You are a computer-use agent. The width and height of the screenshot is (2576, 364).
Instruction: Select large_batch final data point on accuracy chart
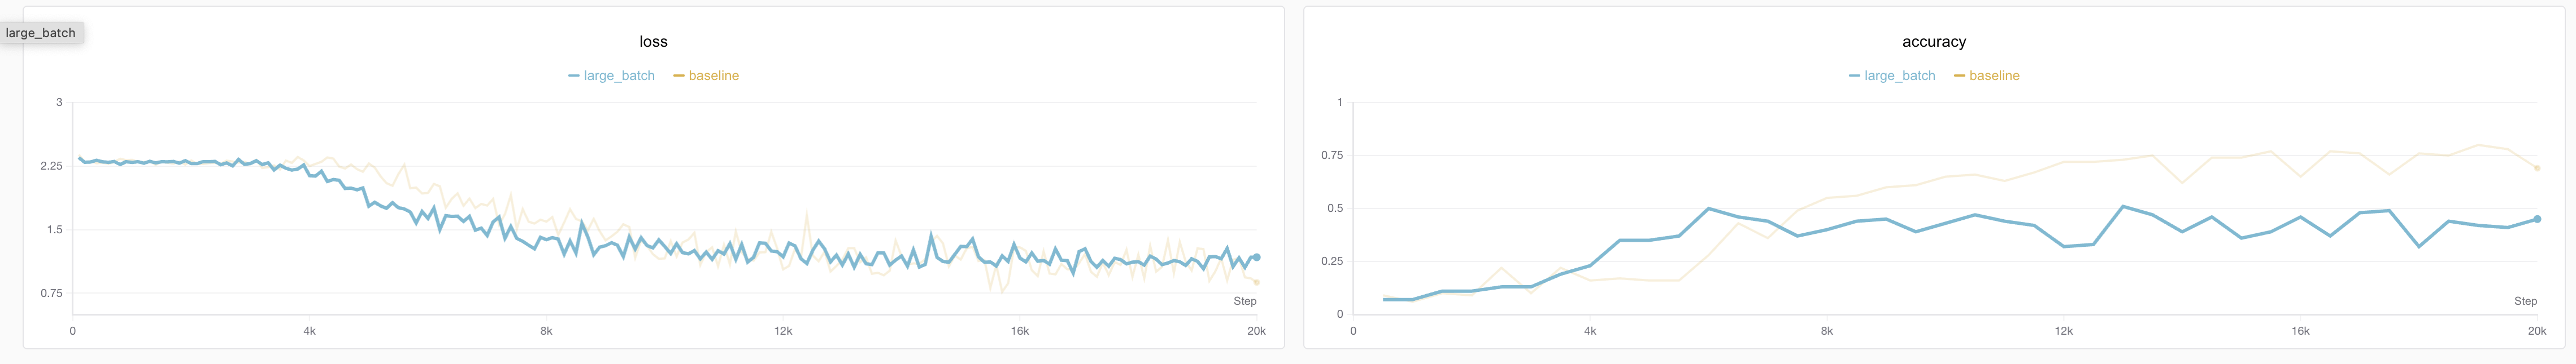coord(2537,219)
